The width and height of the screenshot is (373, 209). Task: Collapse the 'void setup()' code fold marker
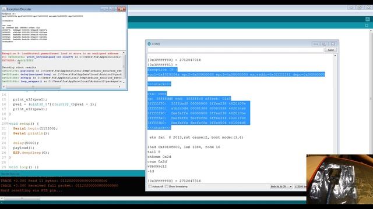(8, 124)
